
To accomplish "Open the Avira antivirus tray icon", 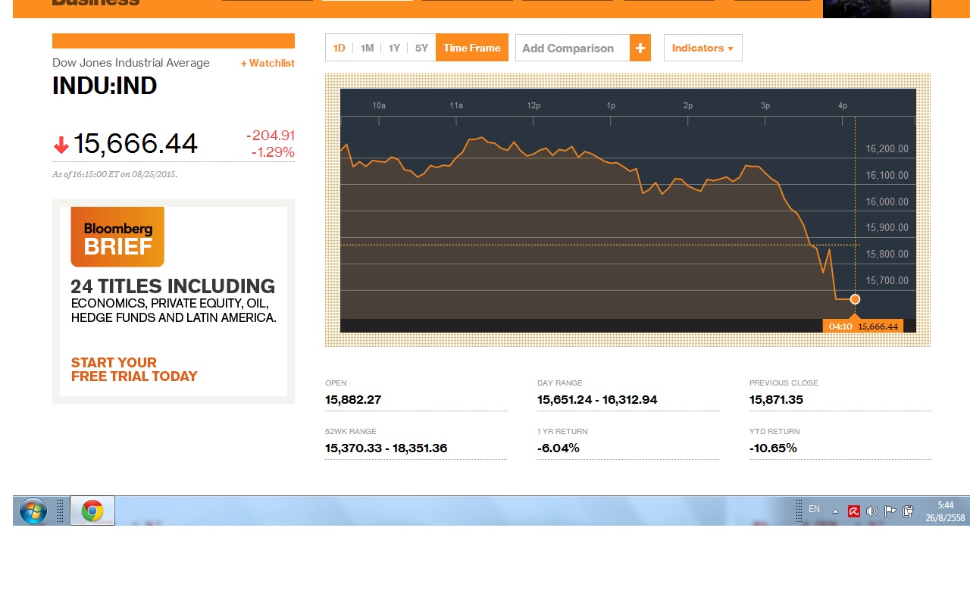I will 853,511.
